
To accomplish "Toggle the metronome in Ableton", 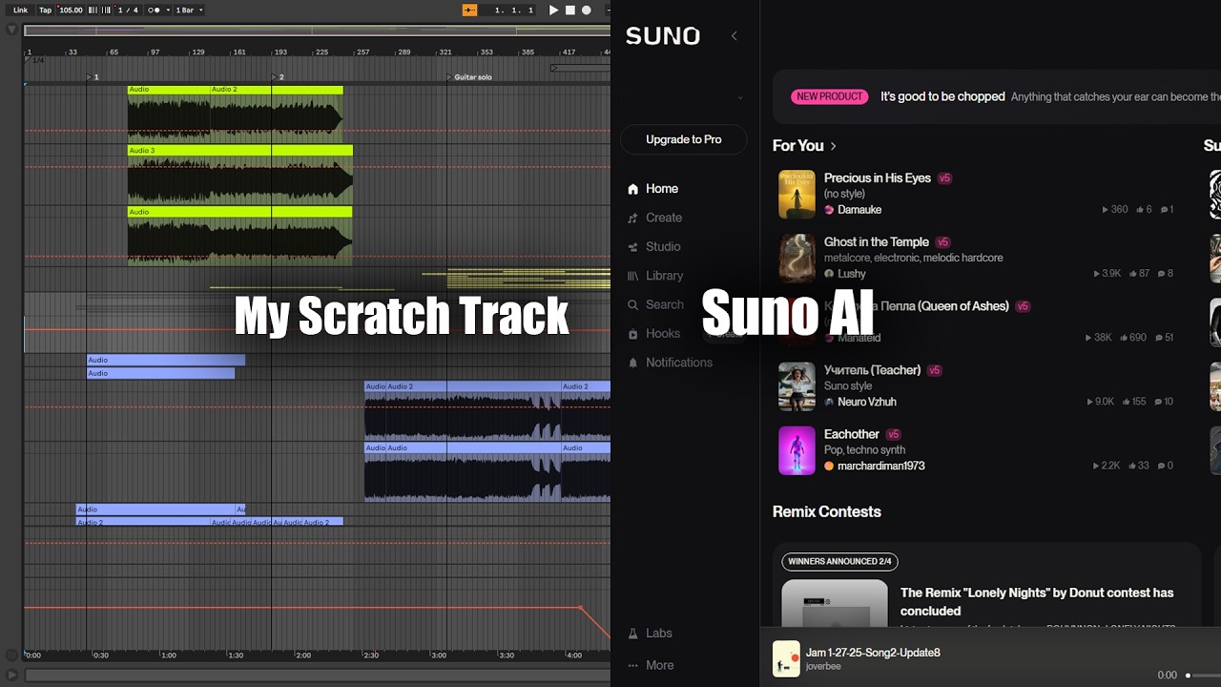I will click(153, 10).
